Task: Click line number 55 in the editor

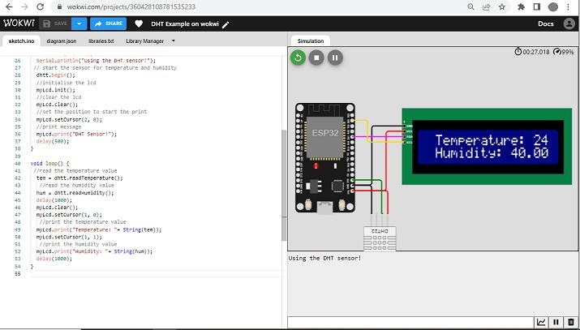Action: click(17, 273)
